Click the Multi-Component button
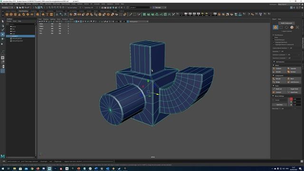The height and width of the screenshot is (171, 304). tap(286, 23)
